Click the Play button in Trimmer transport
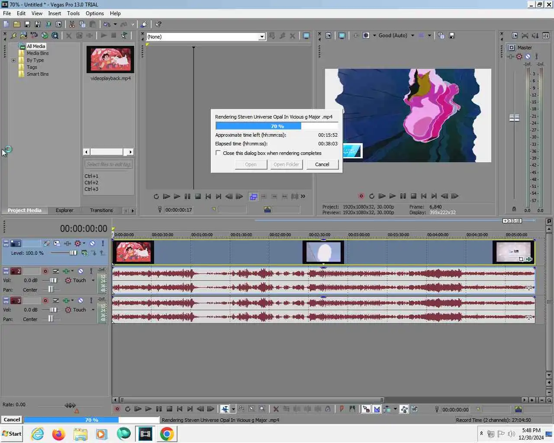The height and width of the screenshot is (443, 554). click(x=177, y=196)
